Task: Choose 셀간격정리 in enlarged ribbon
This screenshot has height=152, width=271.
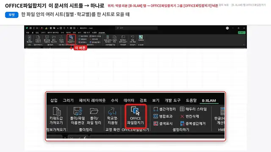Action: 165,109
